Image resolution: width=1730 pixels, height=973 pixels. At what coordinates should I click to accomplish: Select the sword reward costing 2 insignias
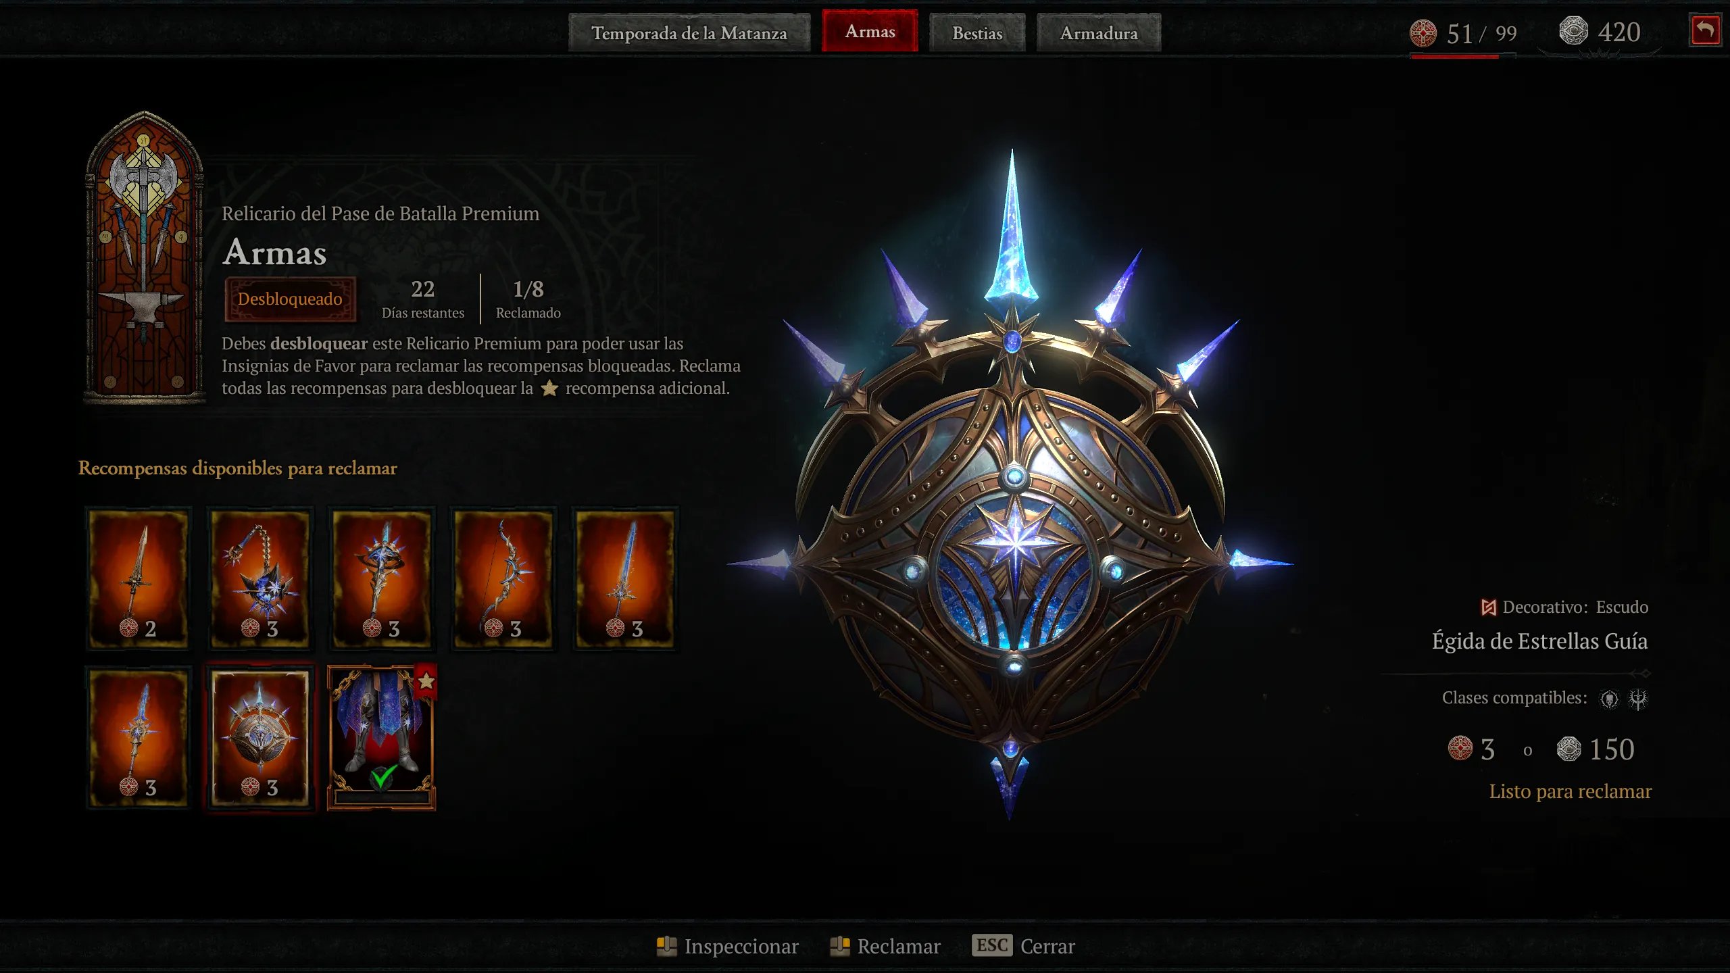[139, 578]
